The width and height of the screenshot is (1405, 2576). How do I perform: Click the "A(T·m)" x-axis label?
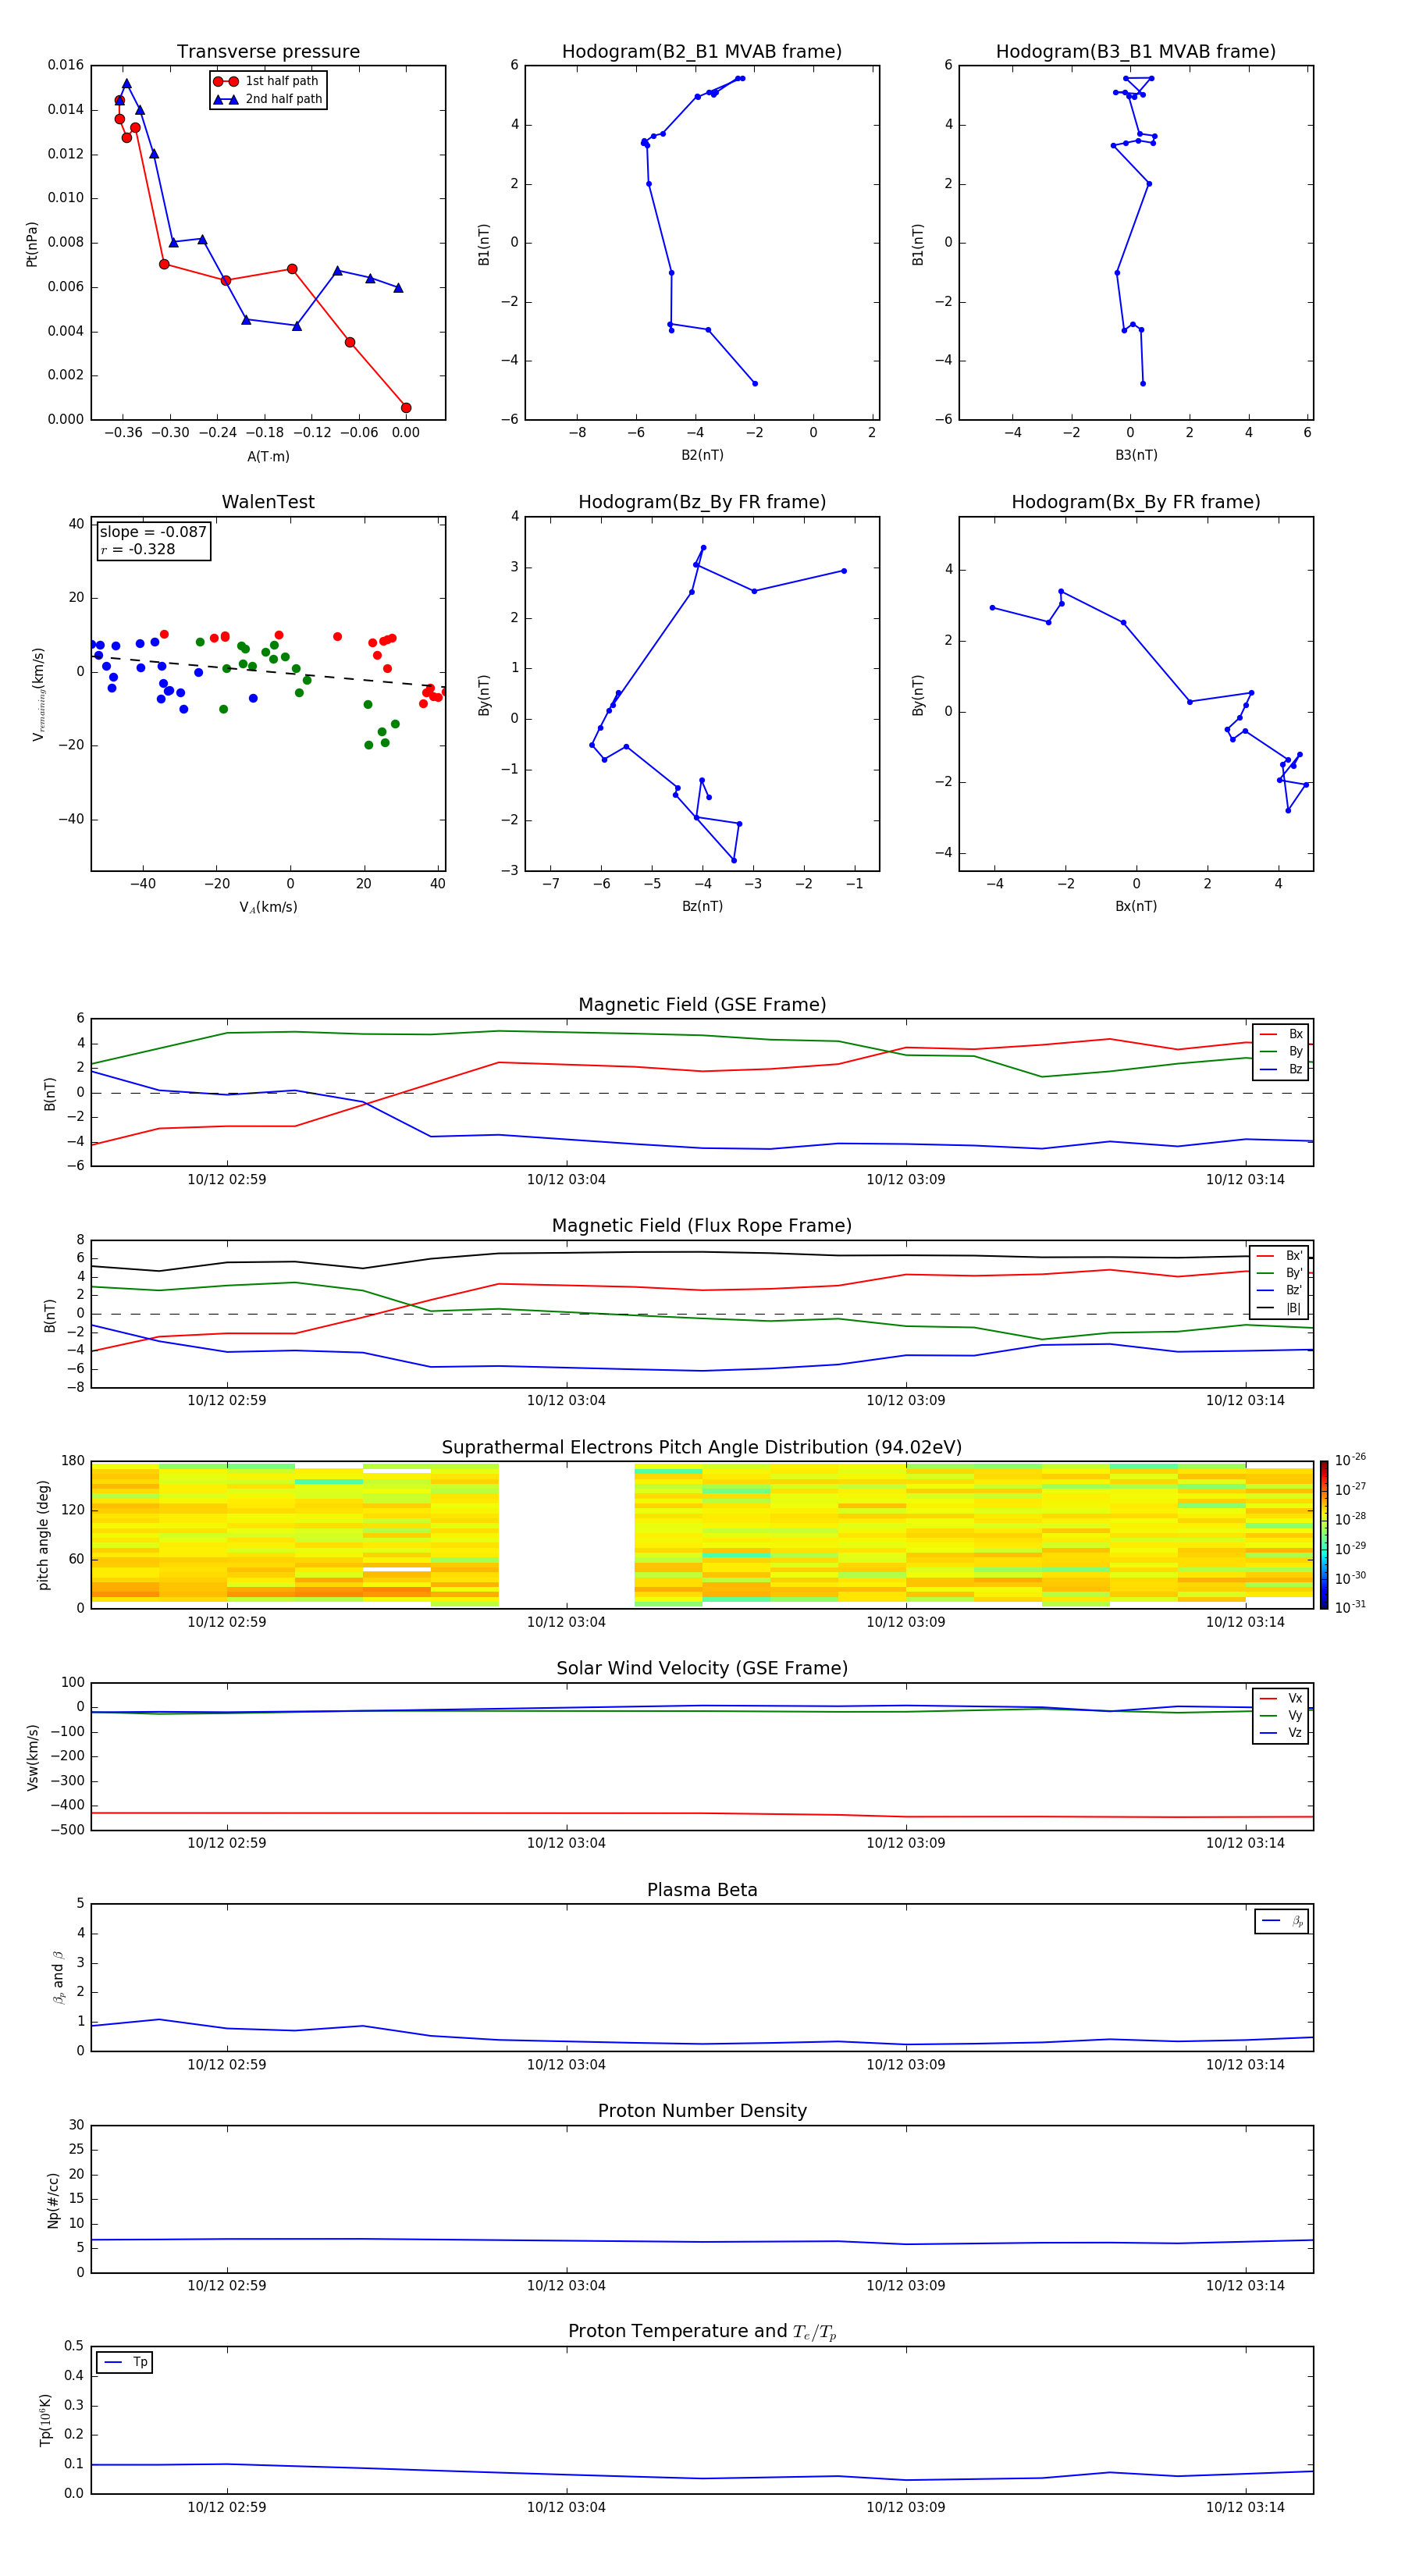[x=268, y=456]
